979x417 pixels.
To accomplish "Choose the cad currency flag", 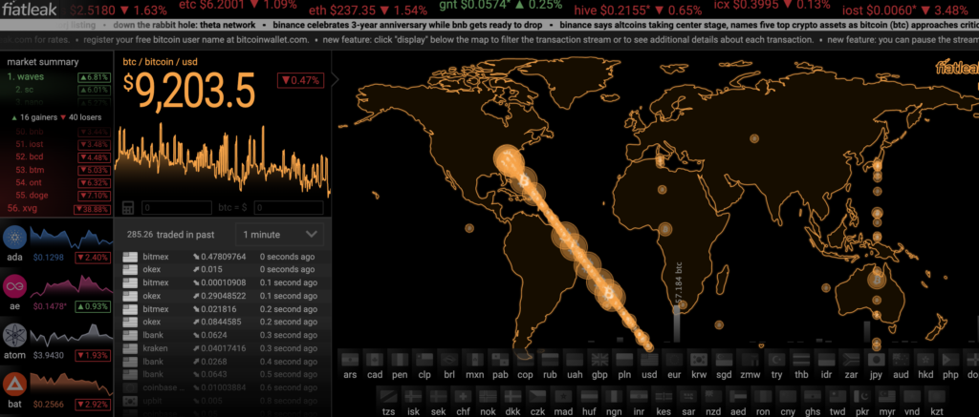I will click(375, 360).
